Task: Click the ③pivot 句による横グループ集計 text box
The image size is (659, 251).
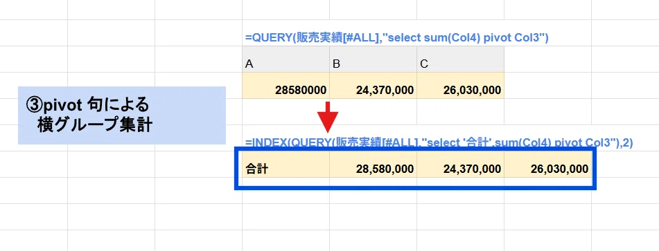Action: point(122,115)
